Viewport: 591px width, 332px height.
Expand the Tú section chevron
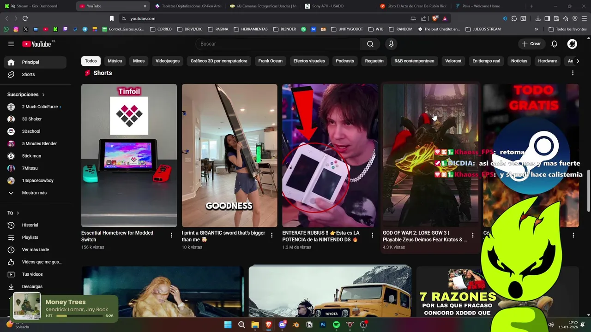click(x=18, y=213)
